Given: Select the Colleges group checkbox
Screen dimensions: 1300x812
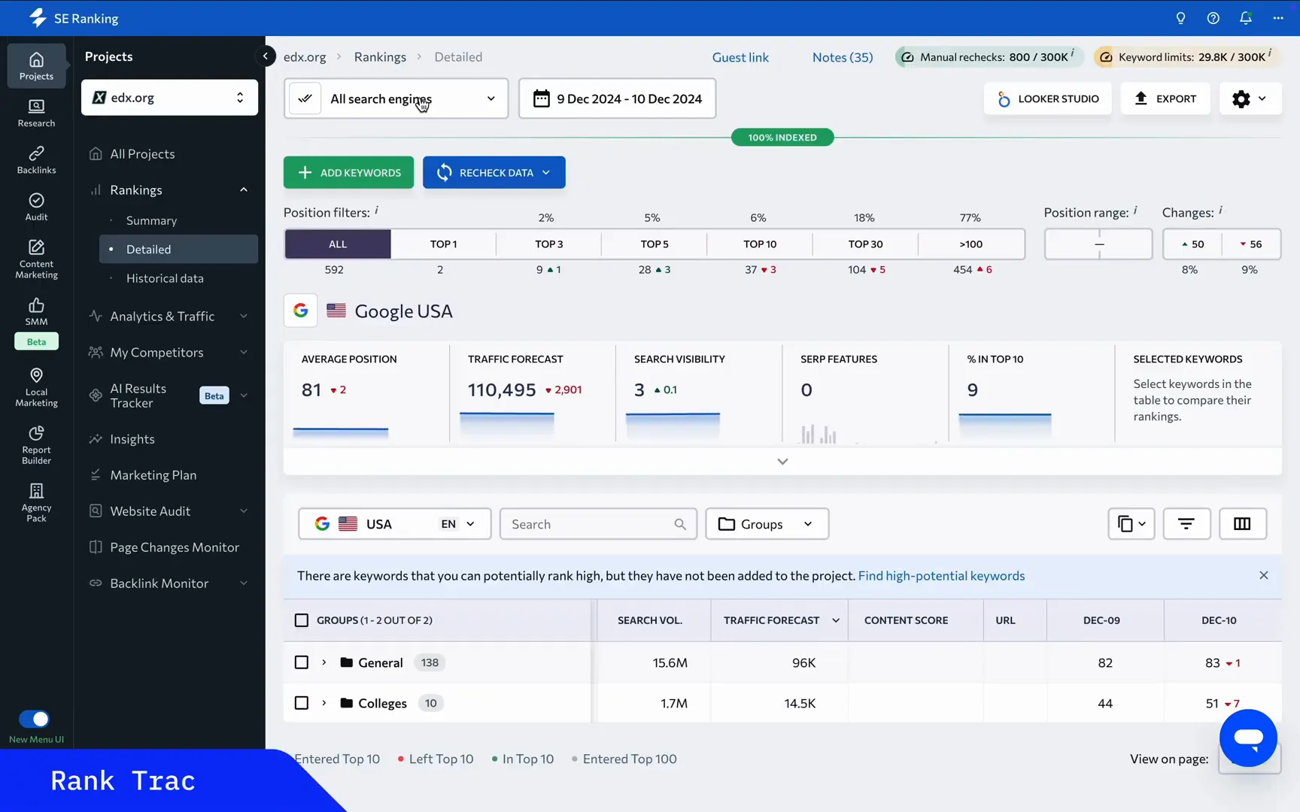Looking at the screenshot, I should point(301,703).
